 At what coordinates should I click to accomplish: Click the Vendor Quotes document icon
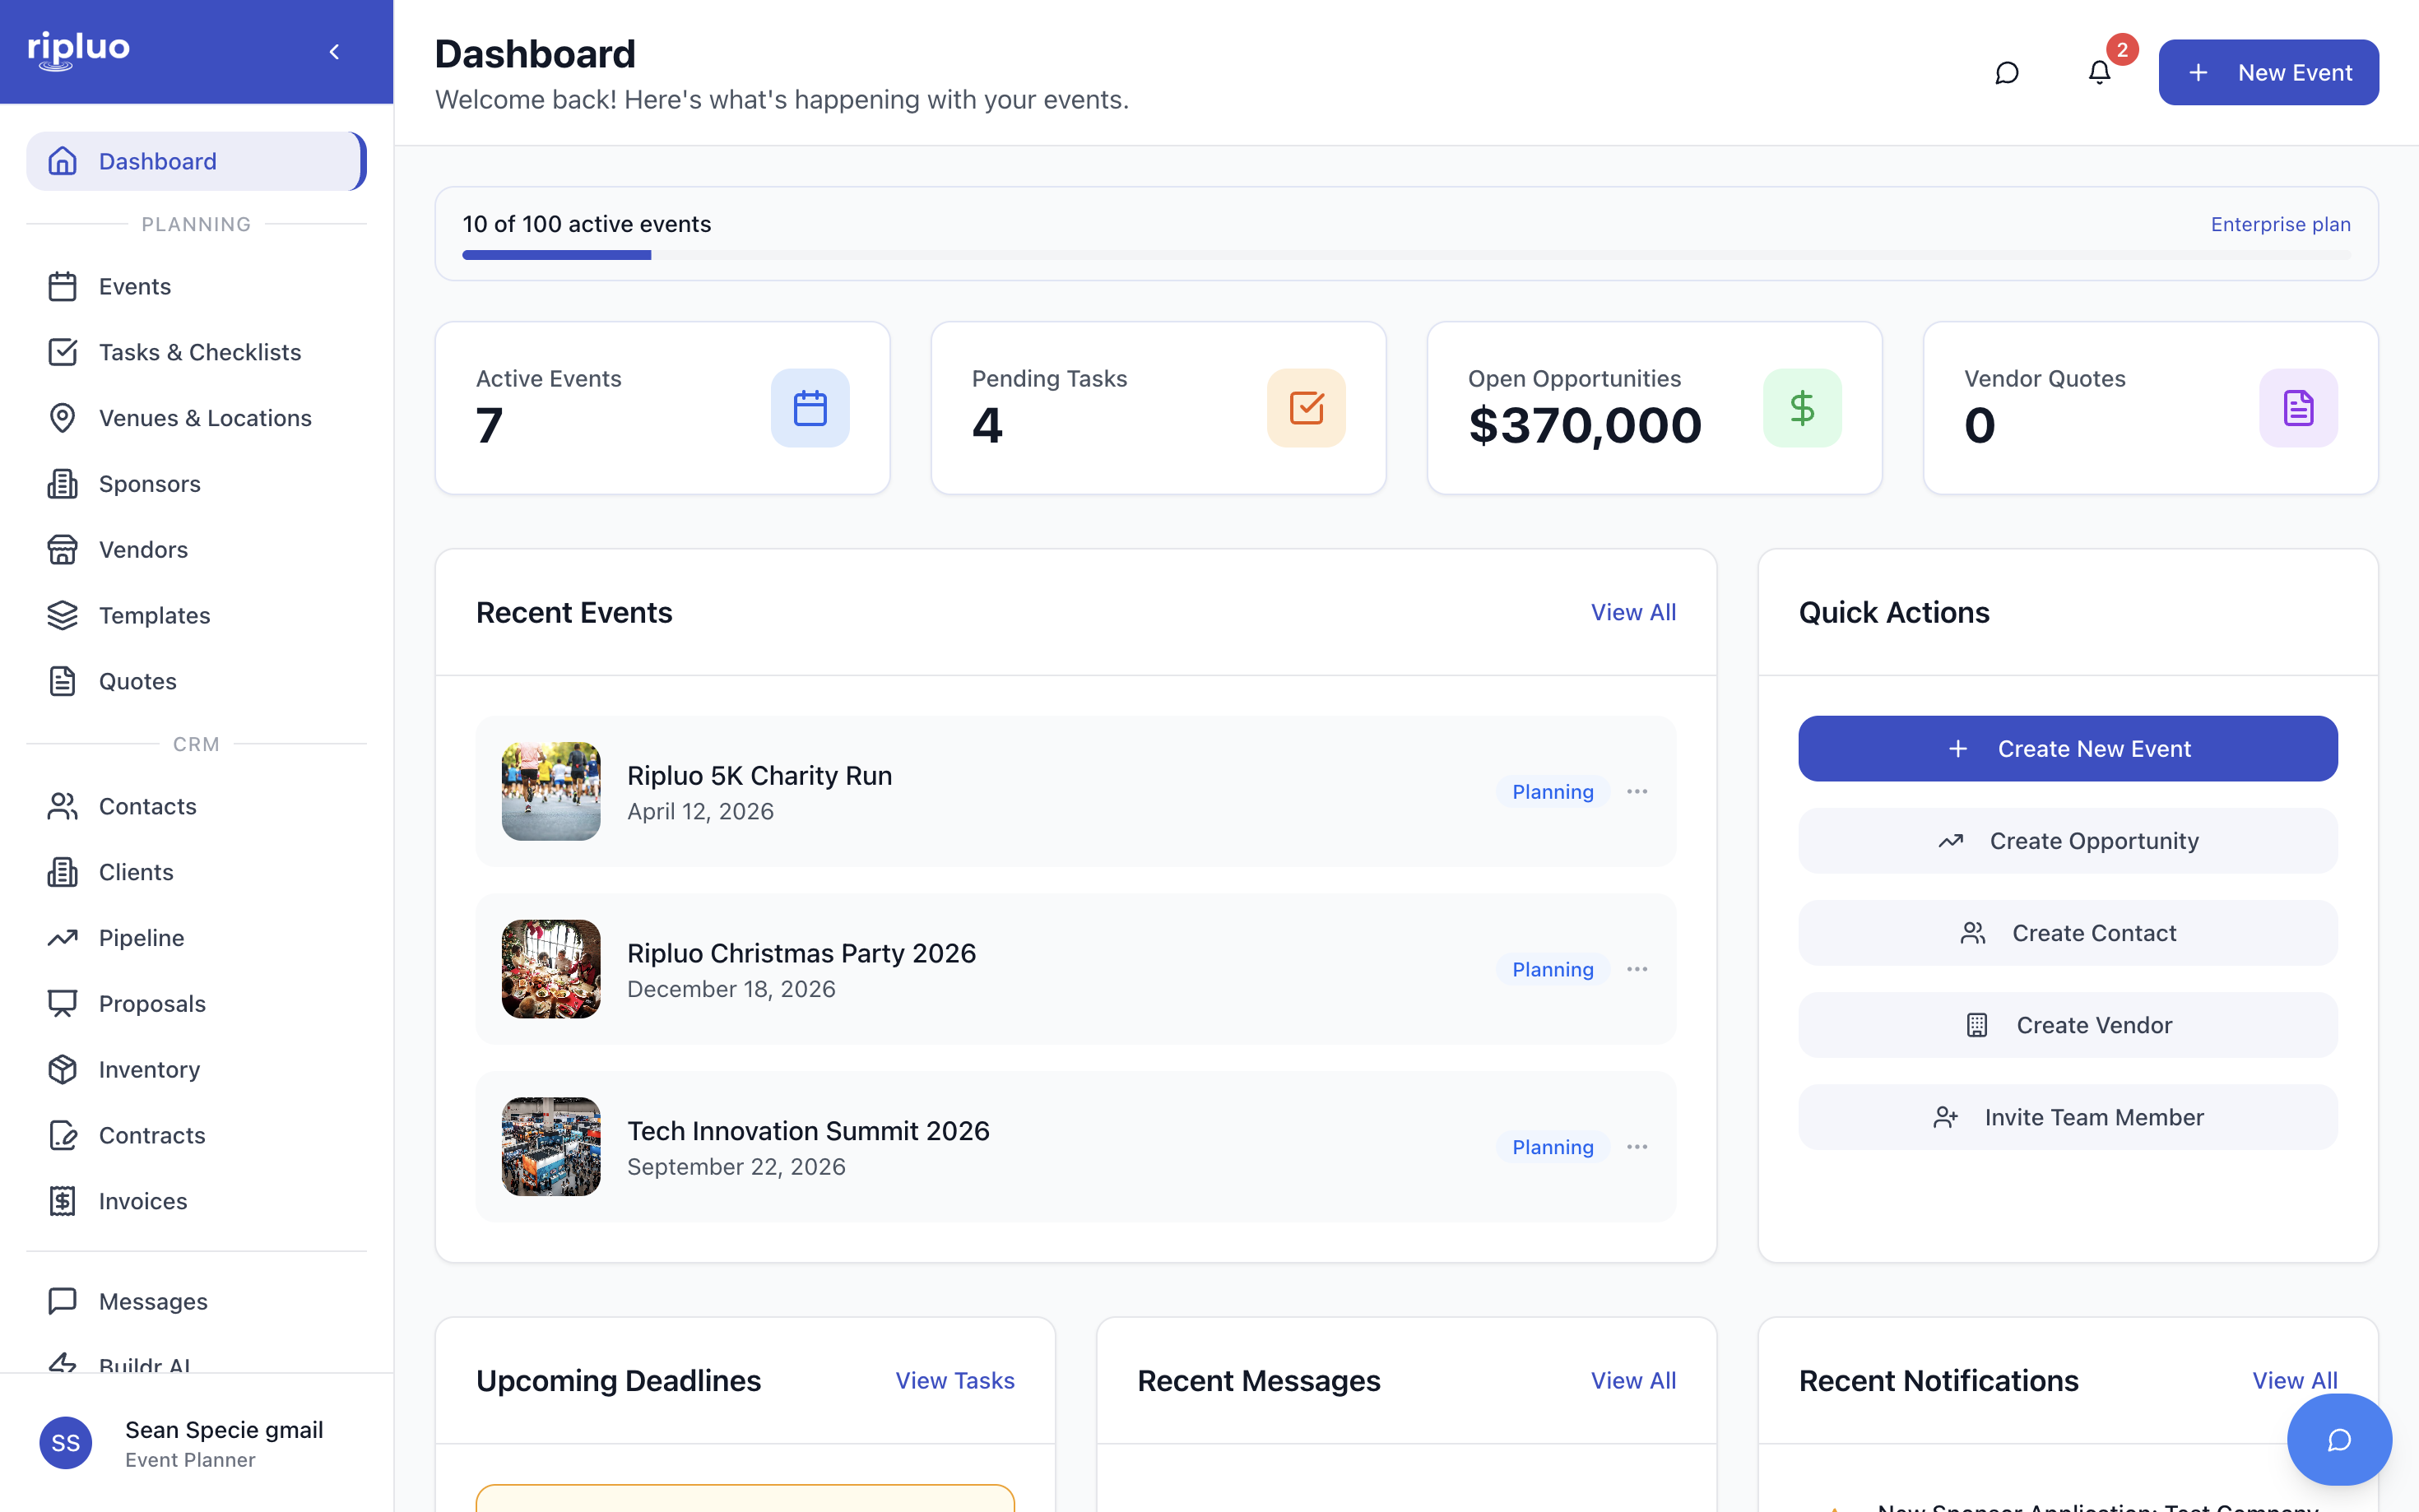click(x=2297, y=408)
